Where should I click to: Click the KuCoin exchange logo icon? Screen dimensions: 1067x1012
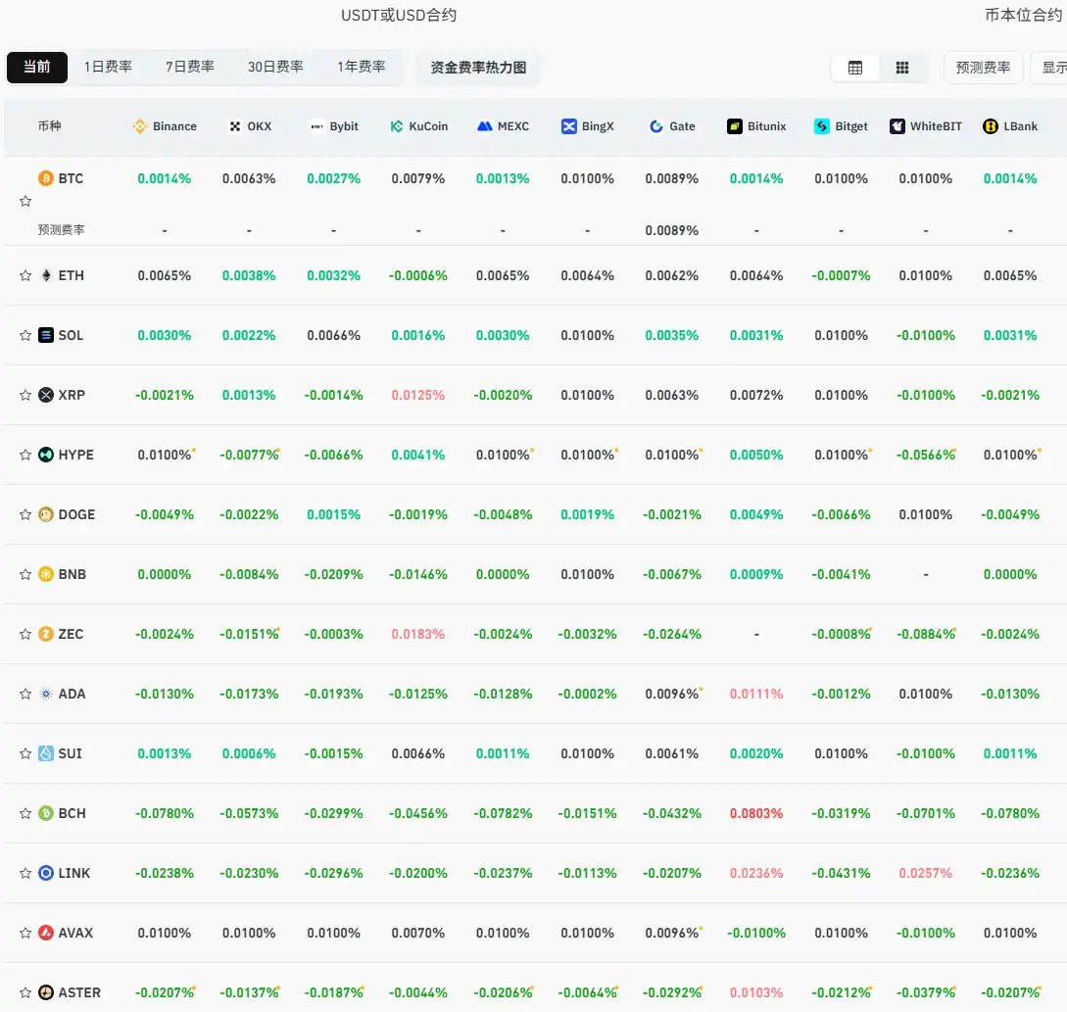tap(397, 126)
